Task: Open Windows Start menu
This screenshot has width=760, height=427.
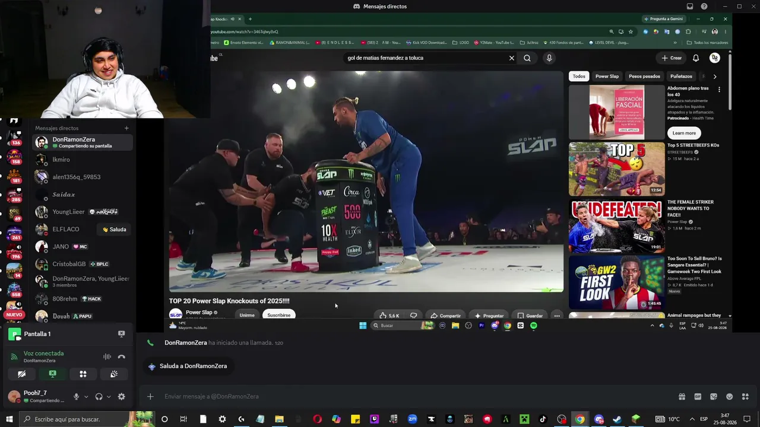Action: [9, 419]
